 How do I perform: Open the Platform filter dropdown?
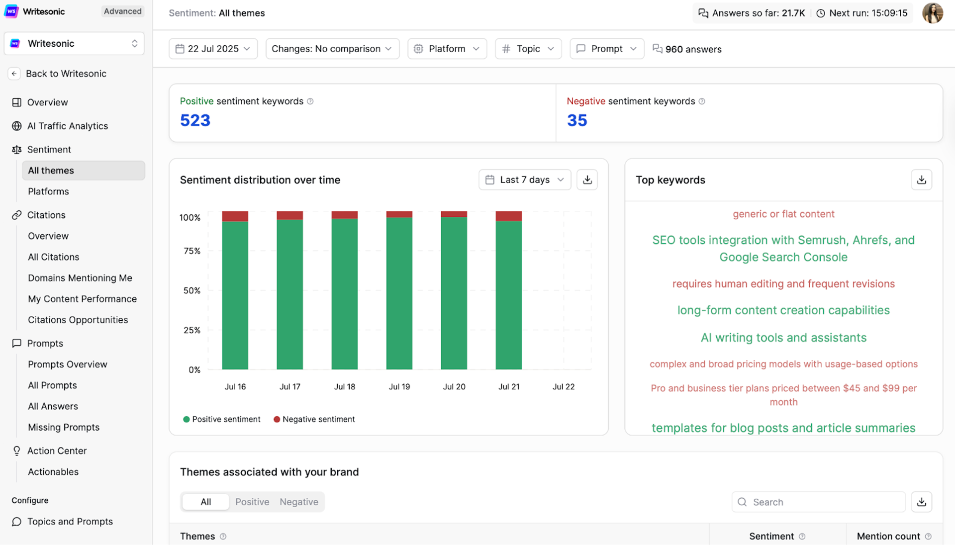point(447,49)
